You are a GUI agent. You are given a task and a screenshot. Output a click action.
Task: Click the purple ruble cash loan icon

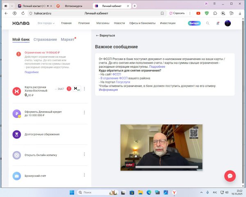click(17, 113)
